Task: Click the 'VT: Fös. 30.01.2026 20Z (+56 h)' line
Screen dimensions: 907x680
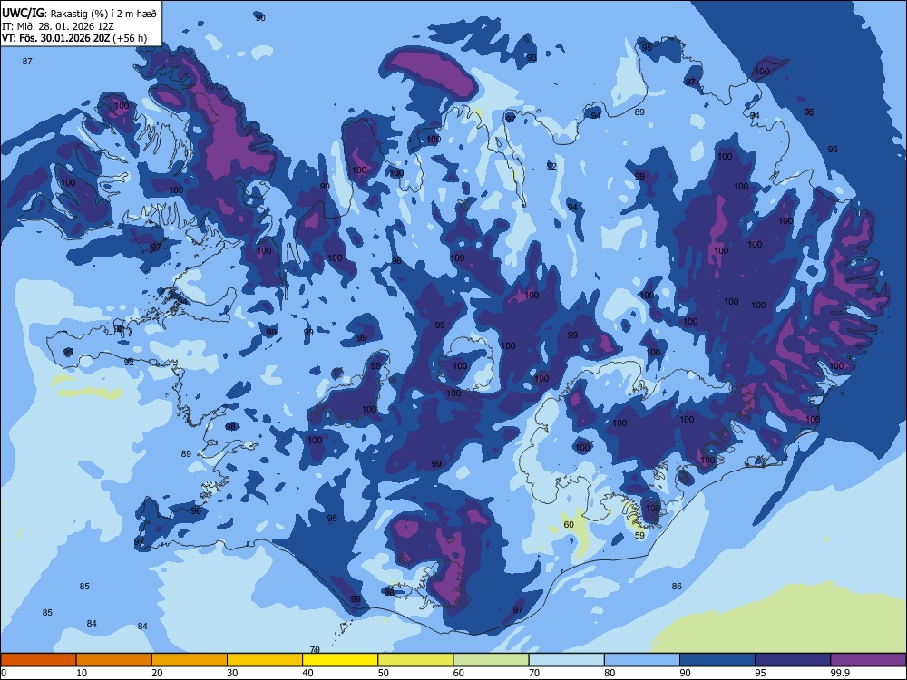Action: pos(74,38)
